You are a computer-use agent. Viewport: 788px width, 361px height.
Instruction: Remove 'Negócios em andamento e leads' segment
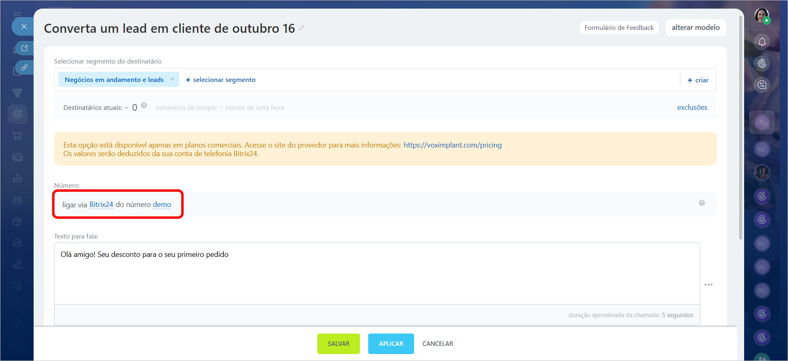point(173,79)
